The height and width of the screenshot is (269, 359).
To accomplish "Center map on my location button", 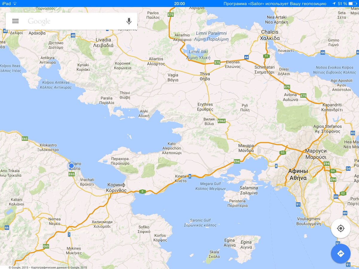I will click(x=341, y=228).
